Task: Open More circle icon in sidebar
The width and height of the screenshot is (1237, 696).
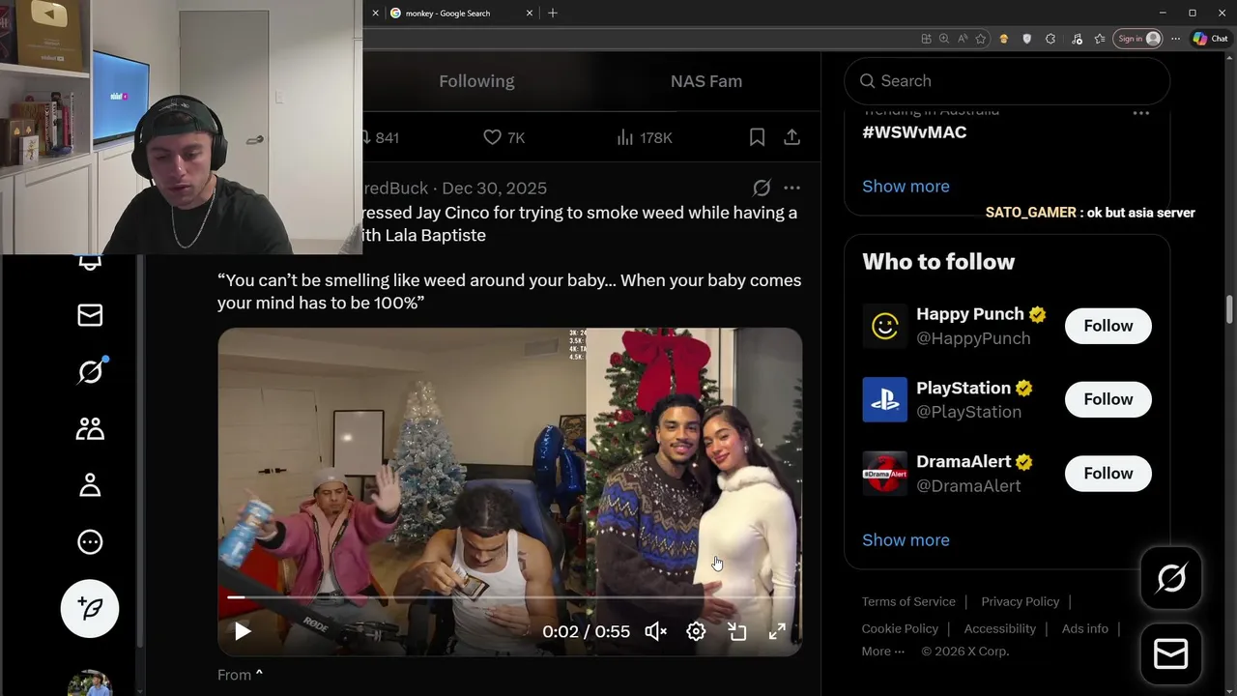Action: click(x=90, y=542)
